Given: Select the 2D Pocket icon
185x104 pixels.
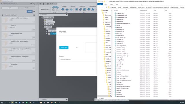Looking at the screenshot, I should 67,9.
